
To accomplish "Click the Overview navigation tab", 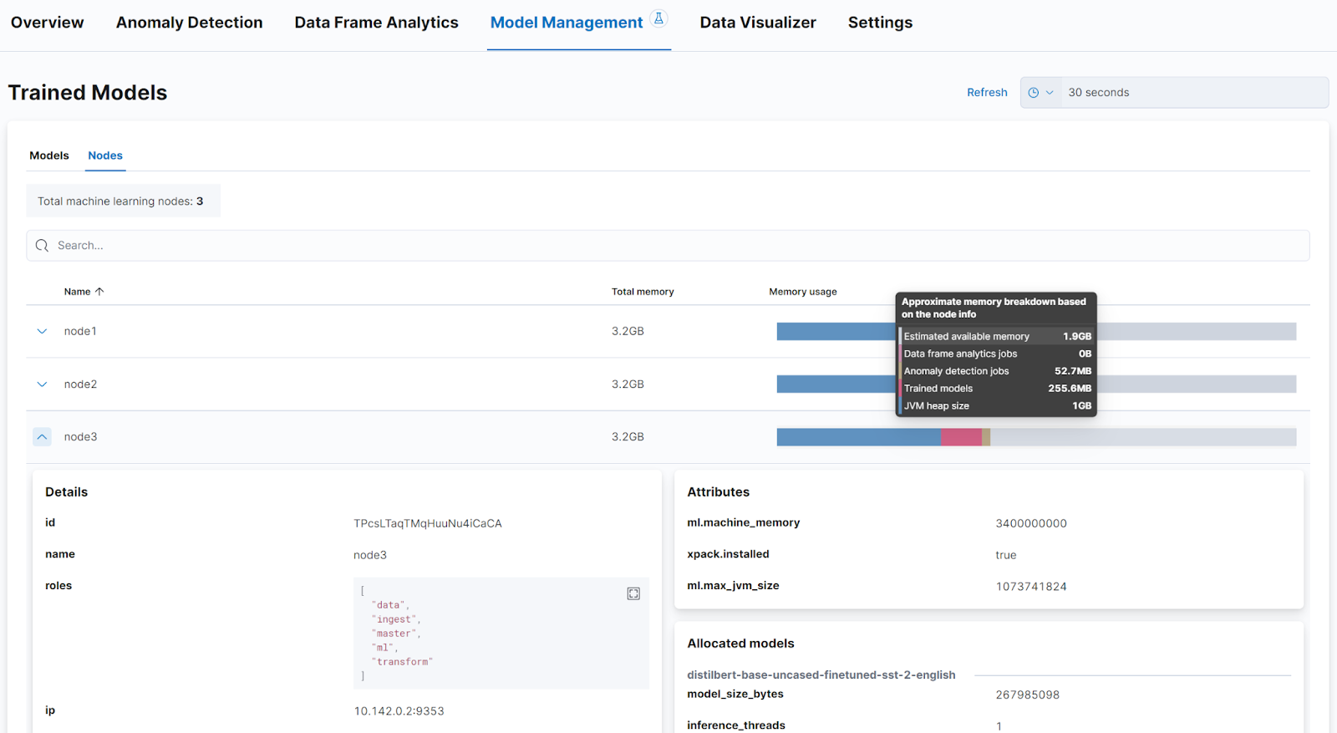I will tap(48, 23).
